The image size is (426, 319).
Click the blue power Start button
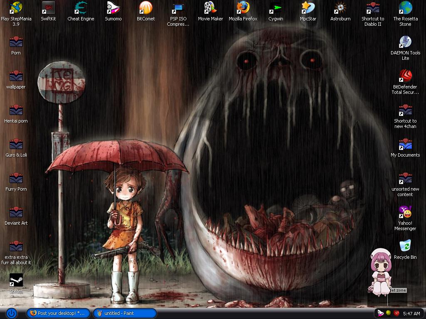pos(11,313)
